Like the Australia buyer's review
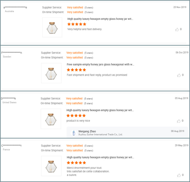190x182 pixels. click(177, 29)
